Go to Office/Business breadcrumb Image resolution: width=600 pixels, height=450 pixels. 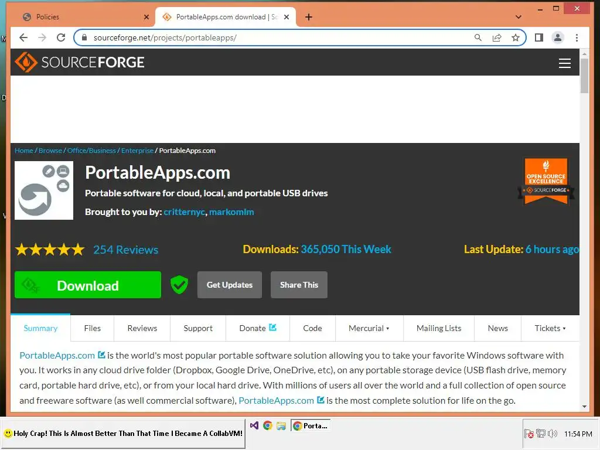click(x=91, y=151)
